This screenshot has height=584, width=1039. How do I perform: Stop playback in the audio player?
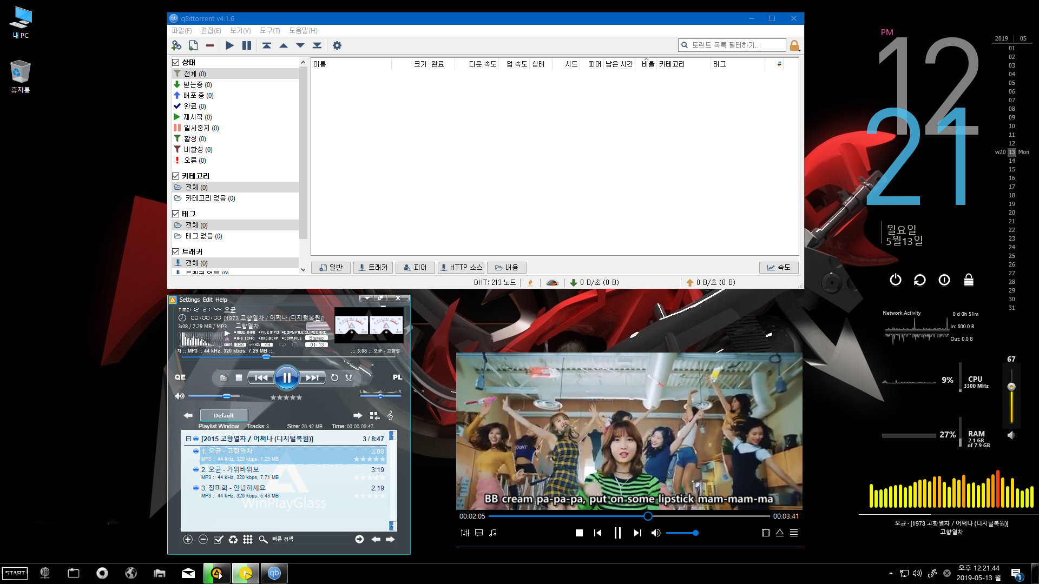pyautogui.click(x=239, y=377)
